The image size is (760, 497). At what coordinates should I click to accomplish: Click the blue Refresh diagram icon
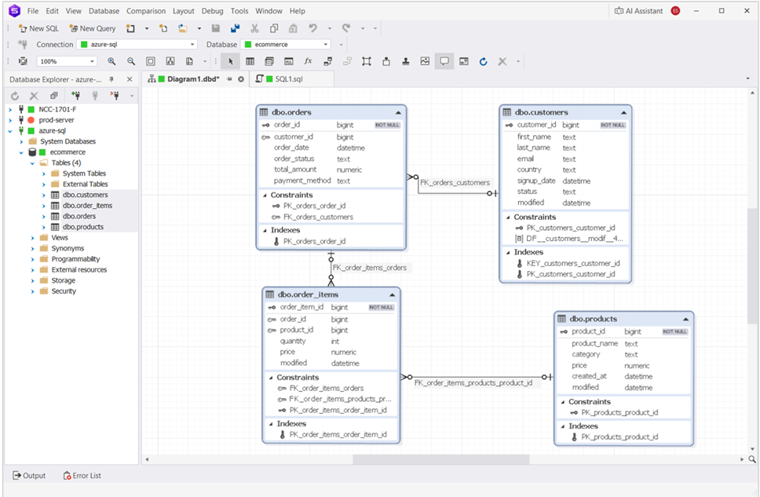coord(483,61)
